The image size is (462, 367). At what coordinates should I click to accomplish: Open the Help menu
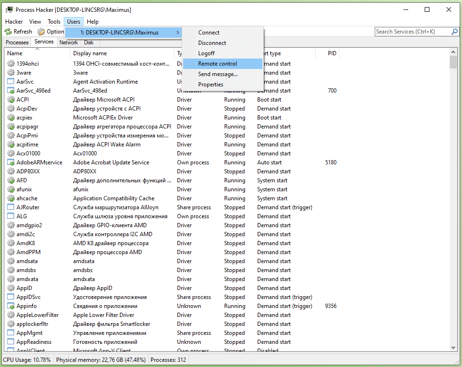click(x=92, y=22)
